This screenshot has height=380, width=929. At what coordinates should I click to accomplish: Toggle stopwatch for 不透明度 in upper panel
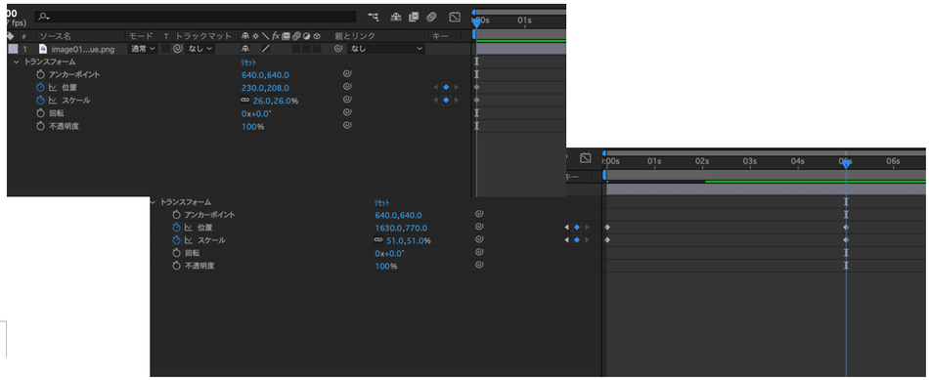40,125
